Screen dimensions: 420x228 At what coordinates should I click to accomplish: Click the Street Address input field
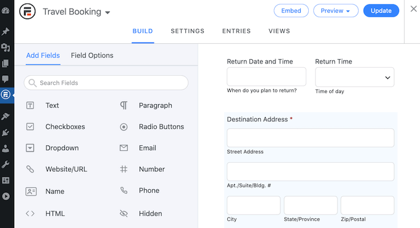[311, 137]
